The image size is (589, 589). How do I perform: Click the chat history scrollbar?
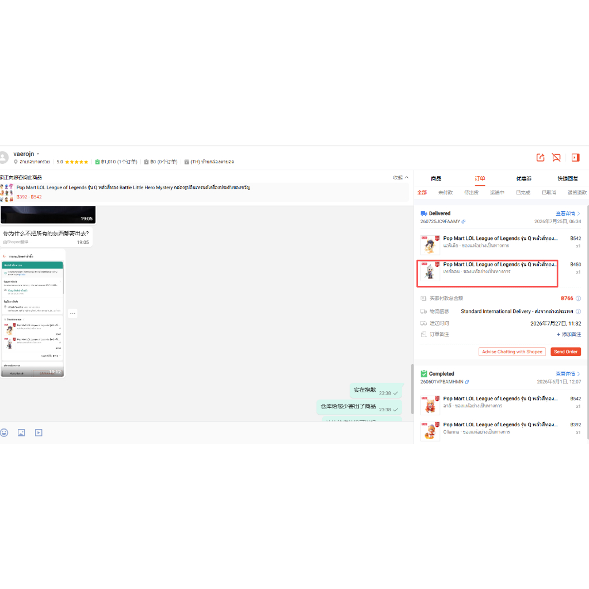(412, 389)
